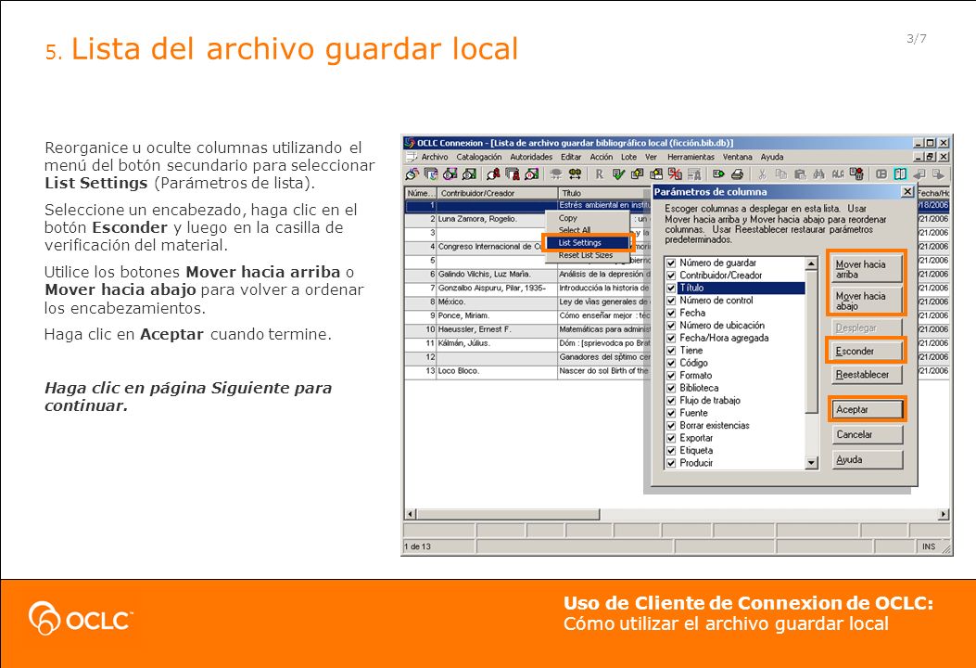Select the row 'Ponce, Miriam.'
976x668 pixels.
[527, 315]
